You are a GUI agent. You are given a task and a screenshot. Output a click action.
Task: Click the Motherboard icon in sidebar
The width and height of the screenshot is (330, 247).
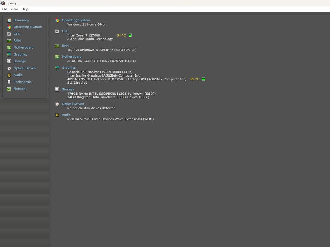click(9, 48)
